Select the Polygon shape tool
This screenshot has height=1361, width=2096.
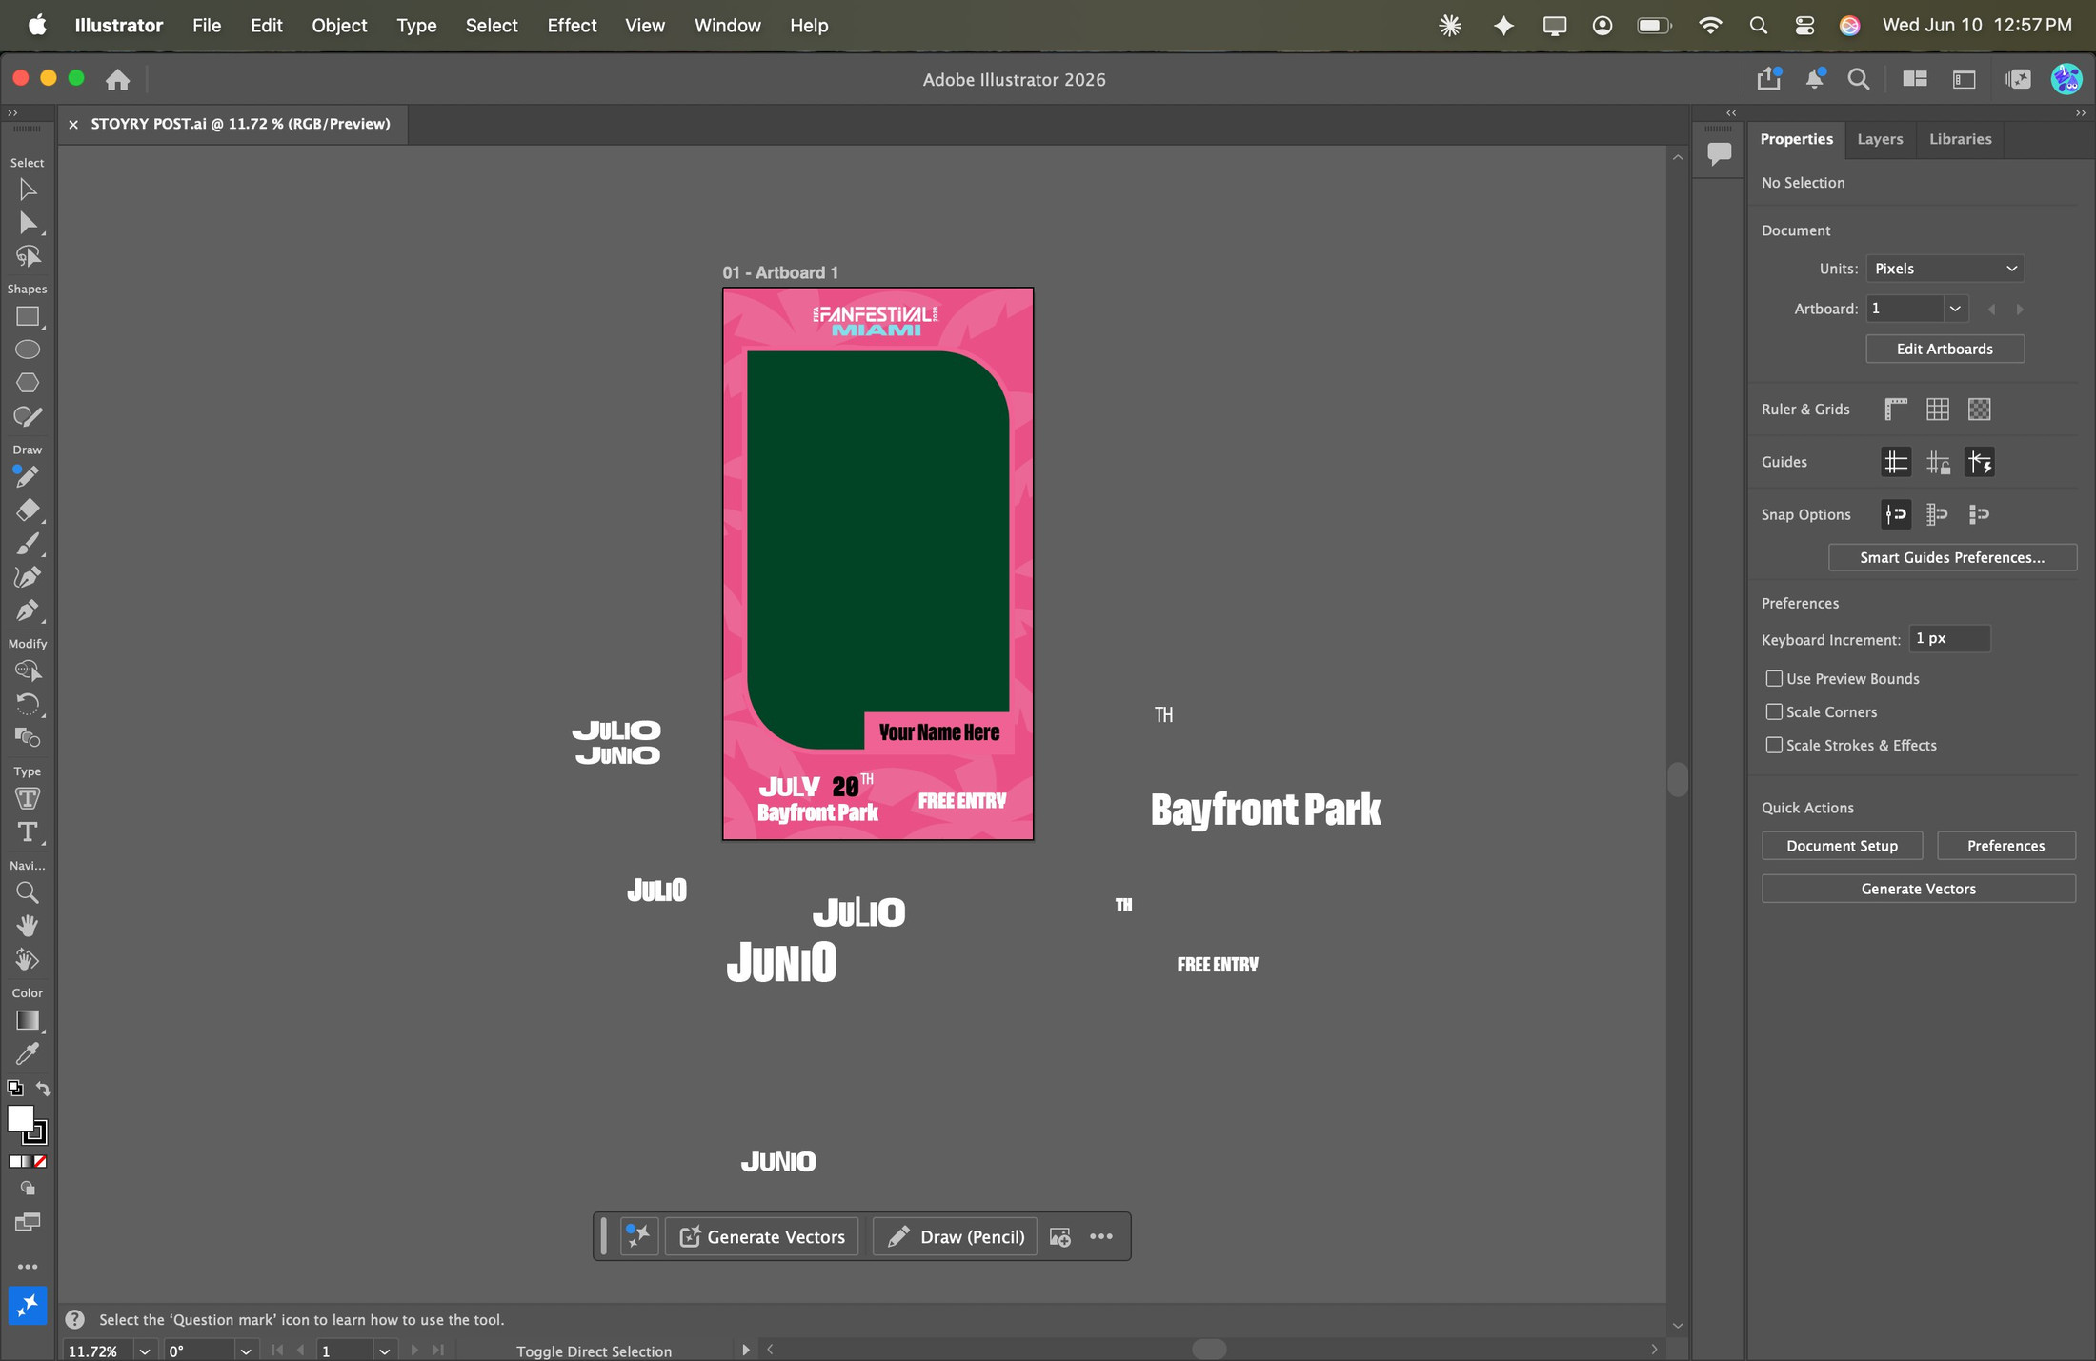(x=27, y=383)
